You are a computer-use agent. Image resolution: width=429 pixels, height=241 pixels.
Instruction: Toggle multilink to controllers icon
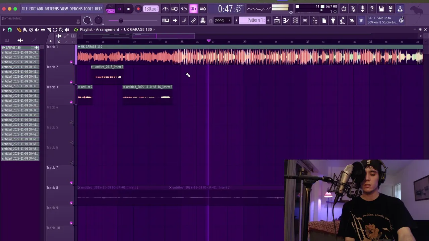point(193,21)
